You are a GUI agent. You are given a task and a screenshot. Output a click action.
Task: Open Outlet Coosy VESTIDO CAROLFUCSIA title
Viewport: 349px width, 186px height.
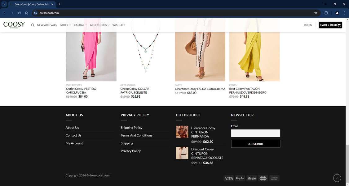click(x=81, y=91)
